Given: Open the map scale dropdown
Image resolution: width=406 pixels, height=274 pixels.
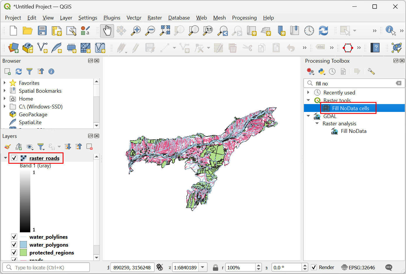Looking at the screenshot, I should point(203,267).
